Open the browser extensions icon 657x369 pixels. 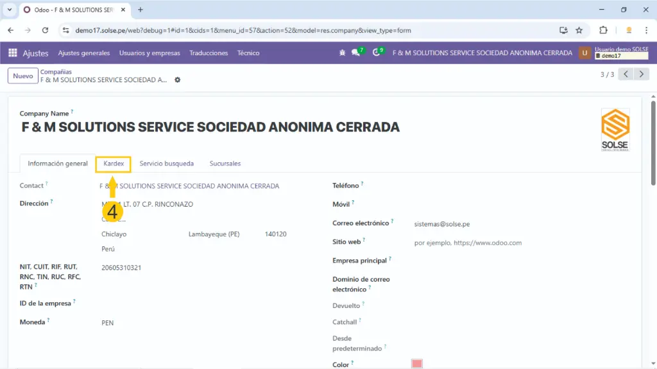point(603,30)
